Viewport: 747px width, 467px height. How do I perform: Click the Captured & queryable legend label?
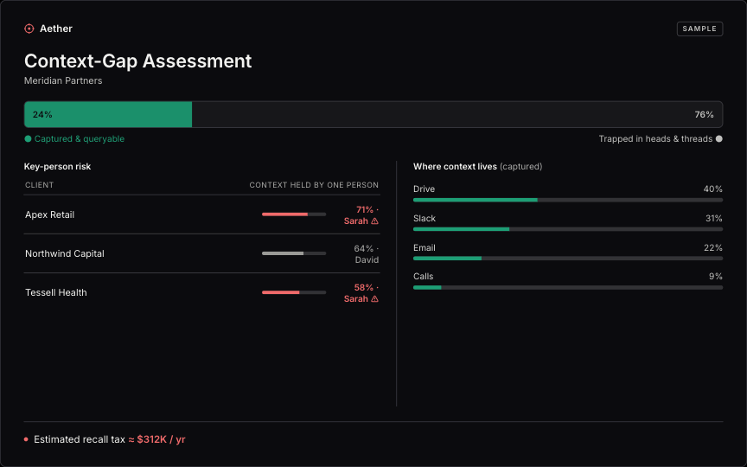79,138
